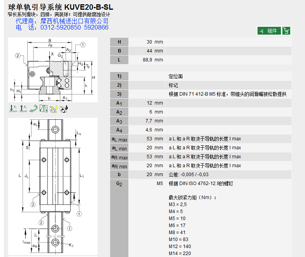Click phone number 0312-5920850
Screen dimensions: 305x257
61,28
